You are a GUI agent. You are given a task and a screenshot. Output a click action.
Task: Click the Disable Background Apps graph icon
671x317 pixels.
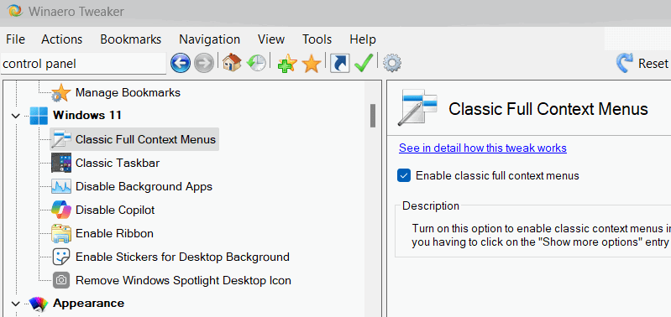(x=60, y=186)
